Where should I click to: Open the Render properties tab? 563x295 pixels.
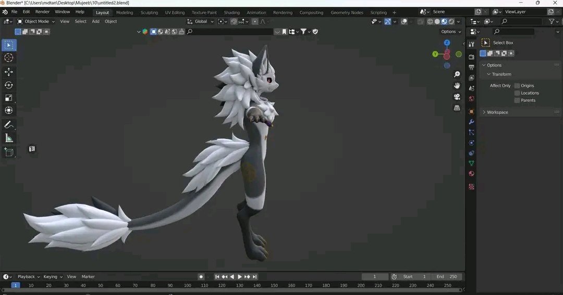(471, 57)
